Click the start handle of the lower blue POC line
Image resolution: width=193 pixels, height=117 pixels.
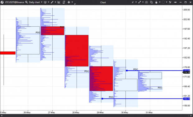tap(102, 99)
